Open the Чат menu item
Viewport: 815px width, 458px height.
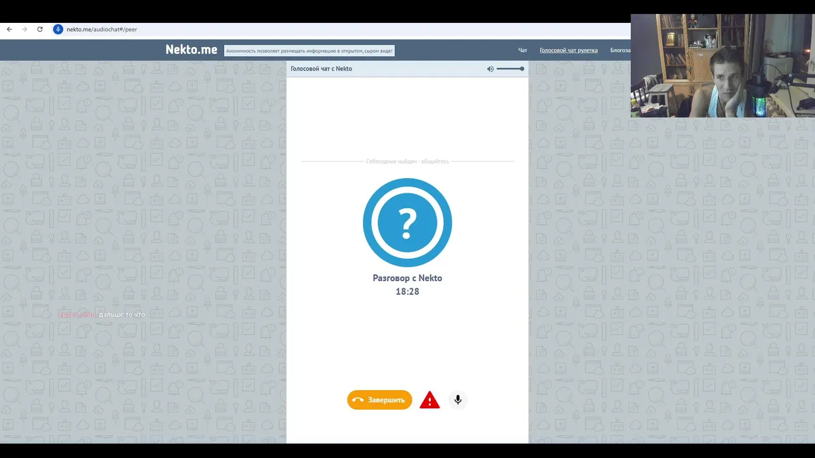point(523,50)
